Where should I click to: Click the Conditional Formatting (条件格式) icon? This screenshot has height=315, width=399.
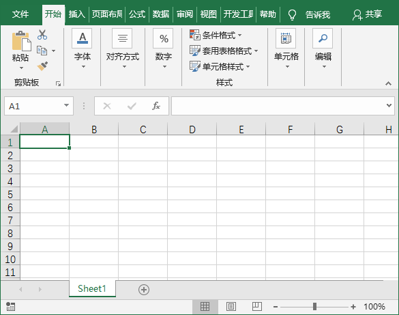point(195,35)
